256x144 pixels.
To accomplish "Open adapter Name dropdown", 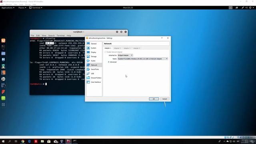I will (143, 59).
